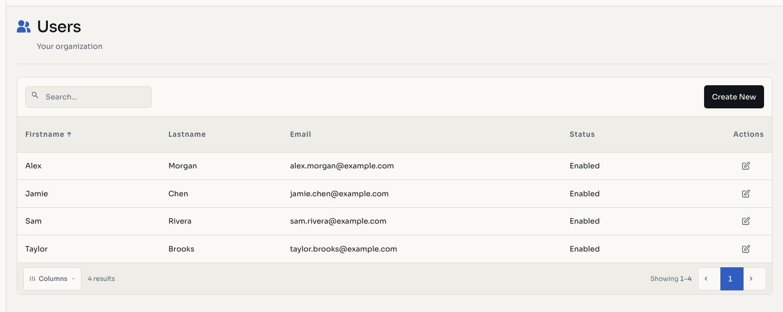Image resolution: width=783 pixels, height=312 pixels.
Task: Select page 1 in the pagination
Action: [730, 279]
